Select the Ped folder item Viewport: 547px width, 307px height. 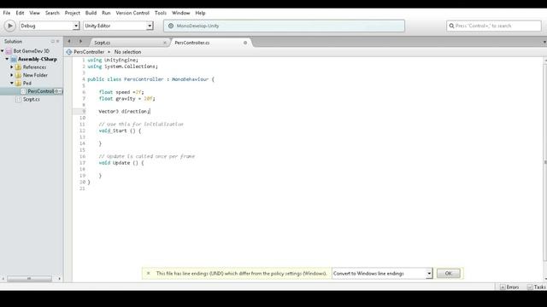pos(27,83)
